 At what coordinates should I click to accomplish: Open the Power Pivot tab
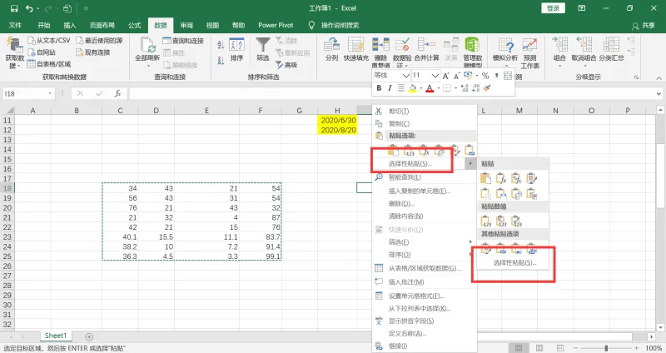click(x=276, y=26)
